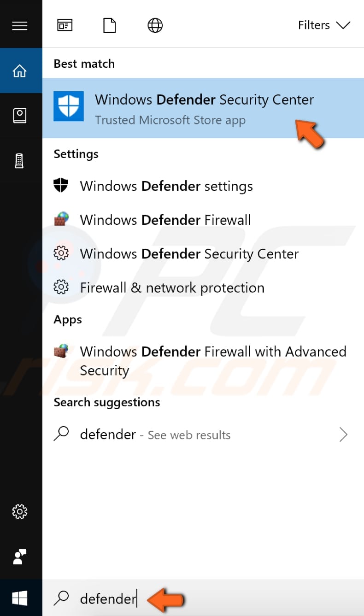Expand web results using the right-arrow chevron

[x=344, y=434]
